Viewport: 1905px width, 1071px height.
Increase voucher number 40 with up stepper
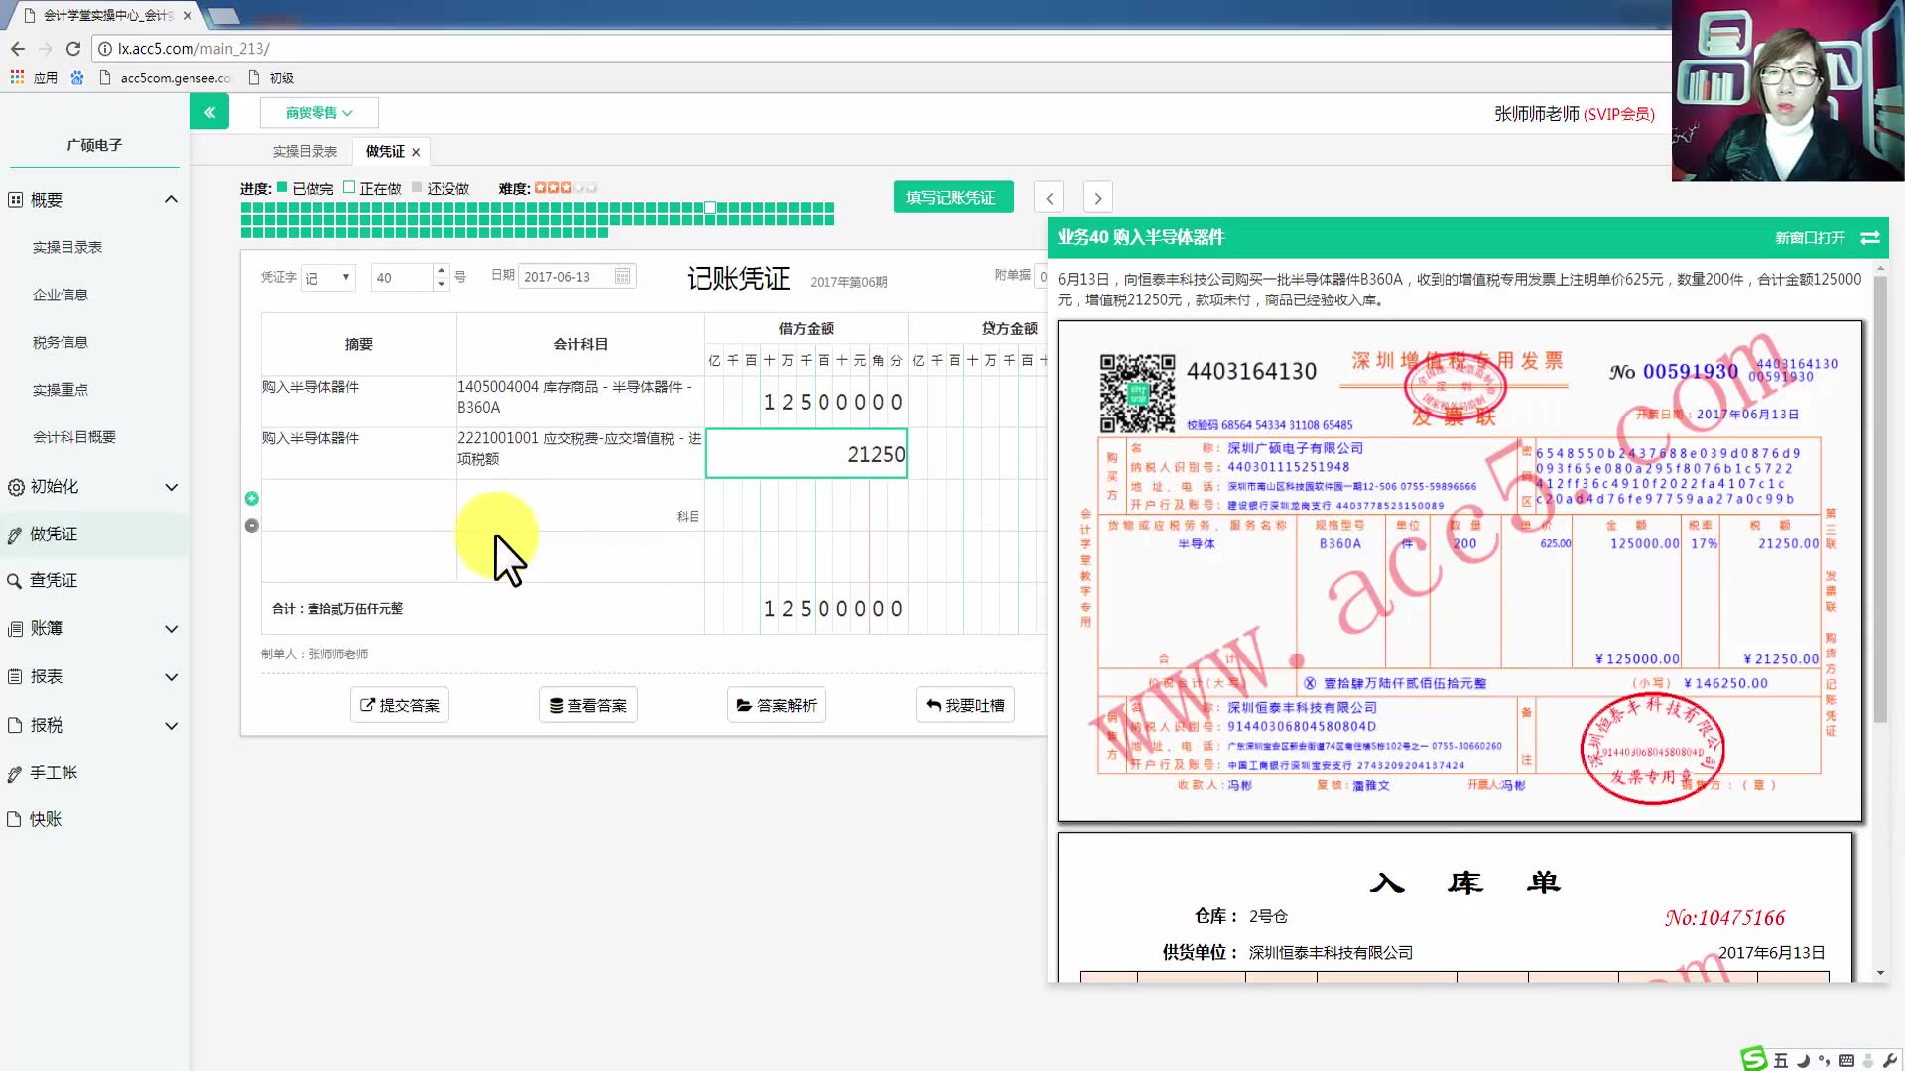point(440,271)
